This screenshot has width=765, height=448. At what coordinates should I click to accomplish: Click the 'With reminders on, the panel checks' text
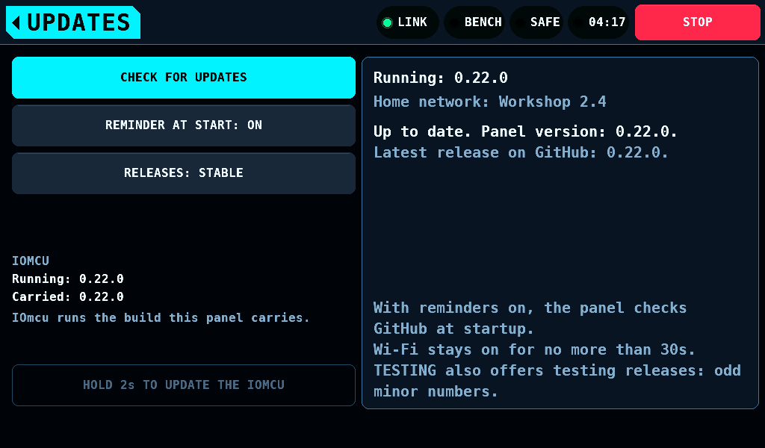(530, 308)
